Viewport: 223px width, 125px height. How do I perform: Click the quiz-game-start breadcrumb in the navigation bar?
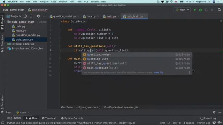14,10
